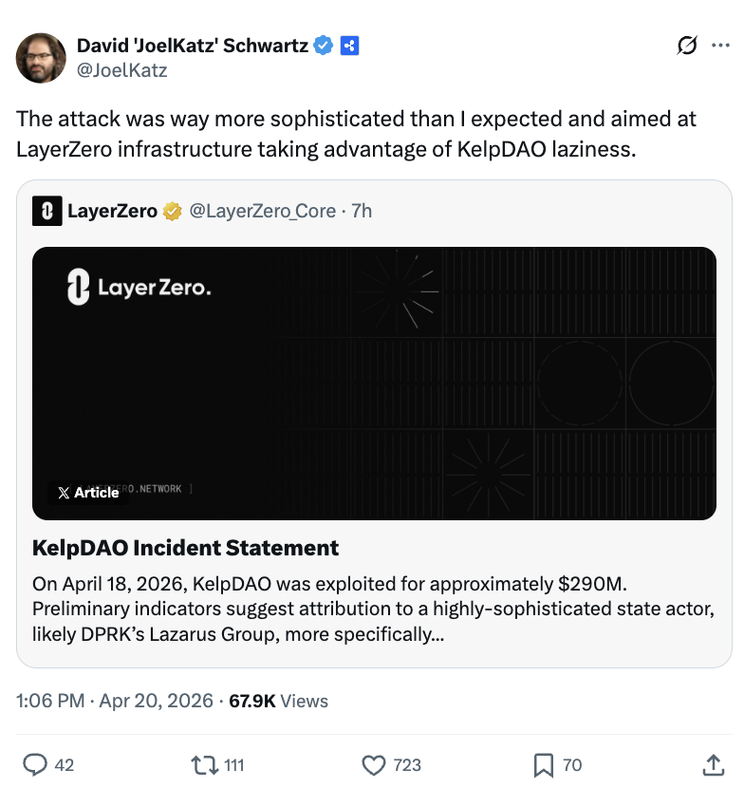This screenshot has height=788, width=744.
Task: Click the LayerZero avatar in quoted post
Action: (46, 212)
